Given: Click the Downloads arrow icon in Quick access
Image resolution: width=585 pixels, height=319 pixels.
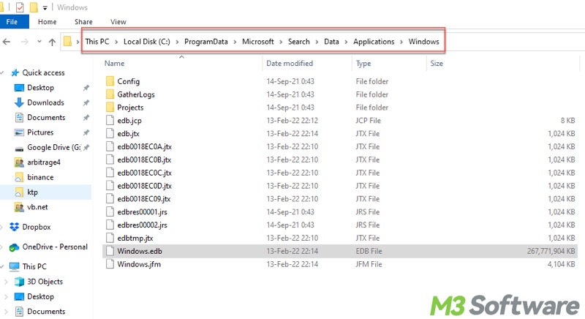Looking at the screenshot, I should click(x=19, y=102).
